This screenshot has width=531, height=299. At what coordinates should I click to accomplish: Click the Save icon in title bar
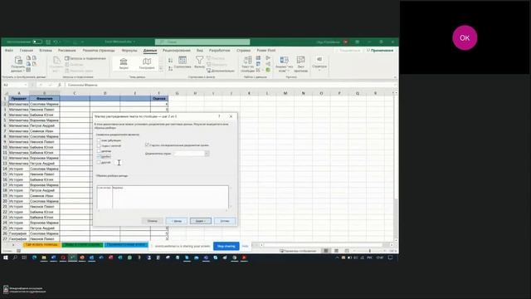point(48,42)
